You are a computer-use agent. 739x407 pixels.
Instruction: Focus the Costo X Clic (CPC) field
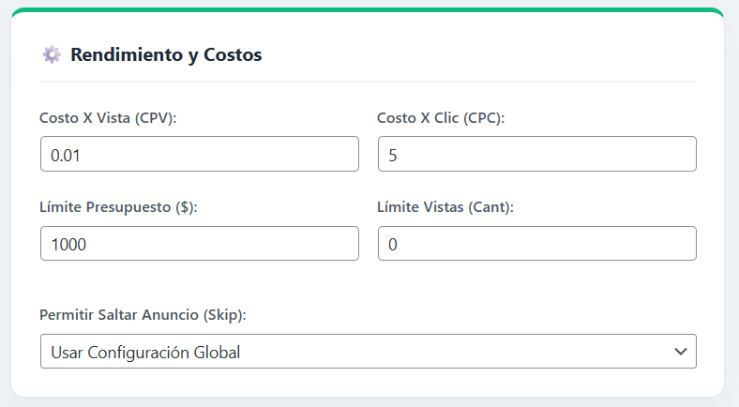tap(536, 154)
